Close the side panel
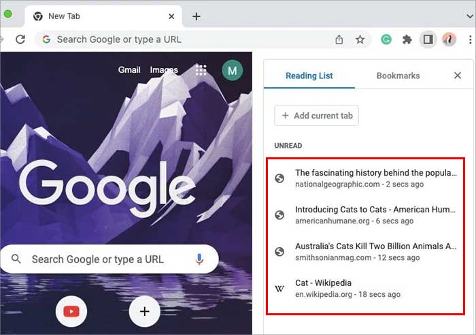 click(458, 76)
